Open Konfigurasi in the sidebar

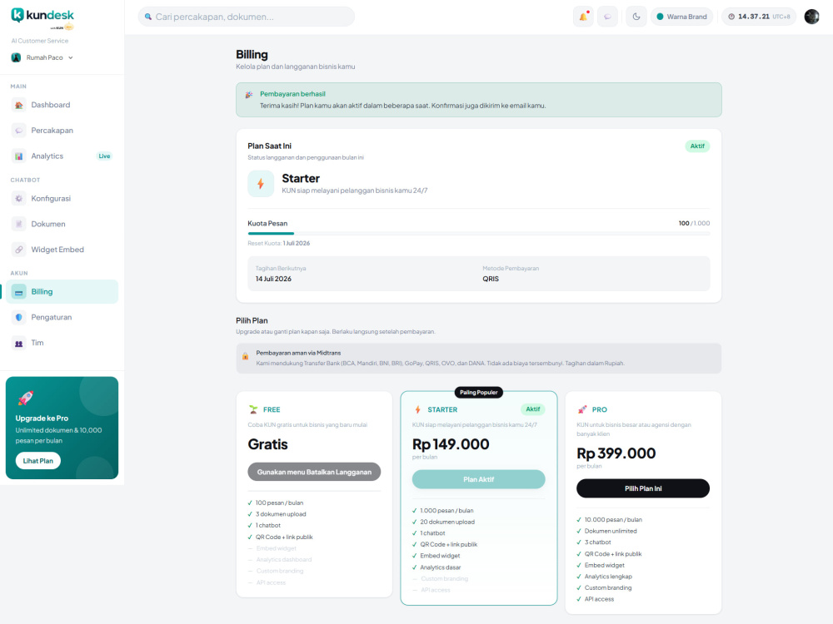coord(62,198)
